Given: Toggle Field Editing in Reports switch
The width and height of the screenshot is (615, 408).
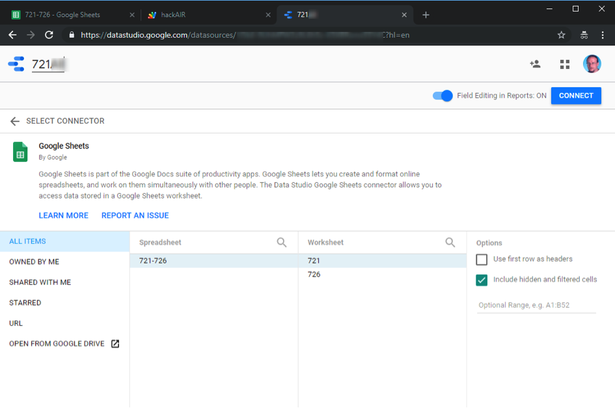Looking at the screenshot, I should coord(443,96).
